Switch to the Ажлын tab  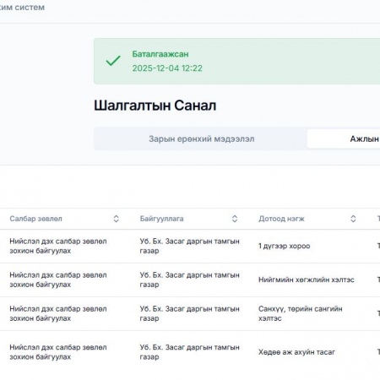344,138
